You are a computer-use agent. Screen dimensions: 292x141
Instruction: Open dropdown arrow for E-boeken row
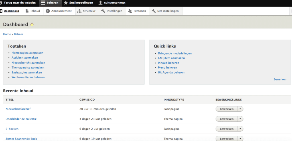pos(240,129)
